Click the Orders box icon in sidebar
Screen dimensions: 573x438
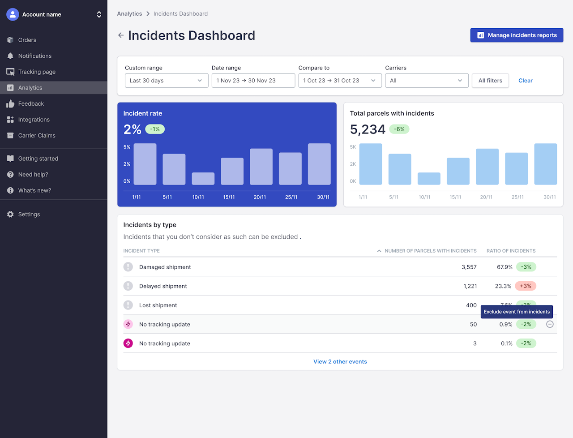[x=10, y=40]
